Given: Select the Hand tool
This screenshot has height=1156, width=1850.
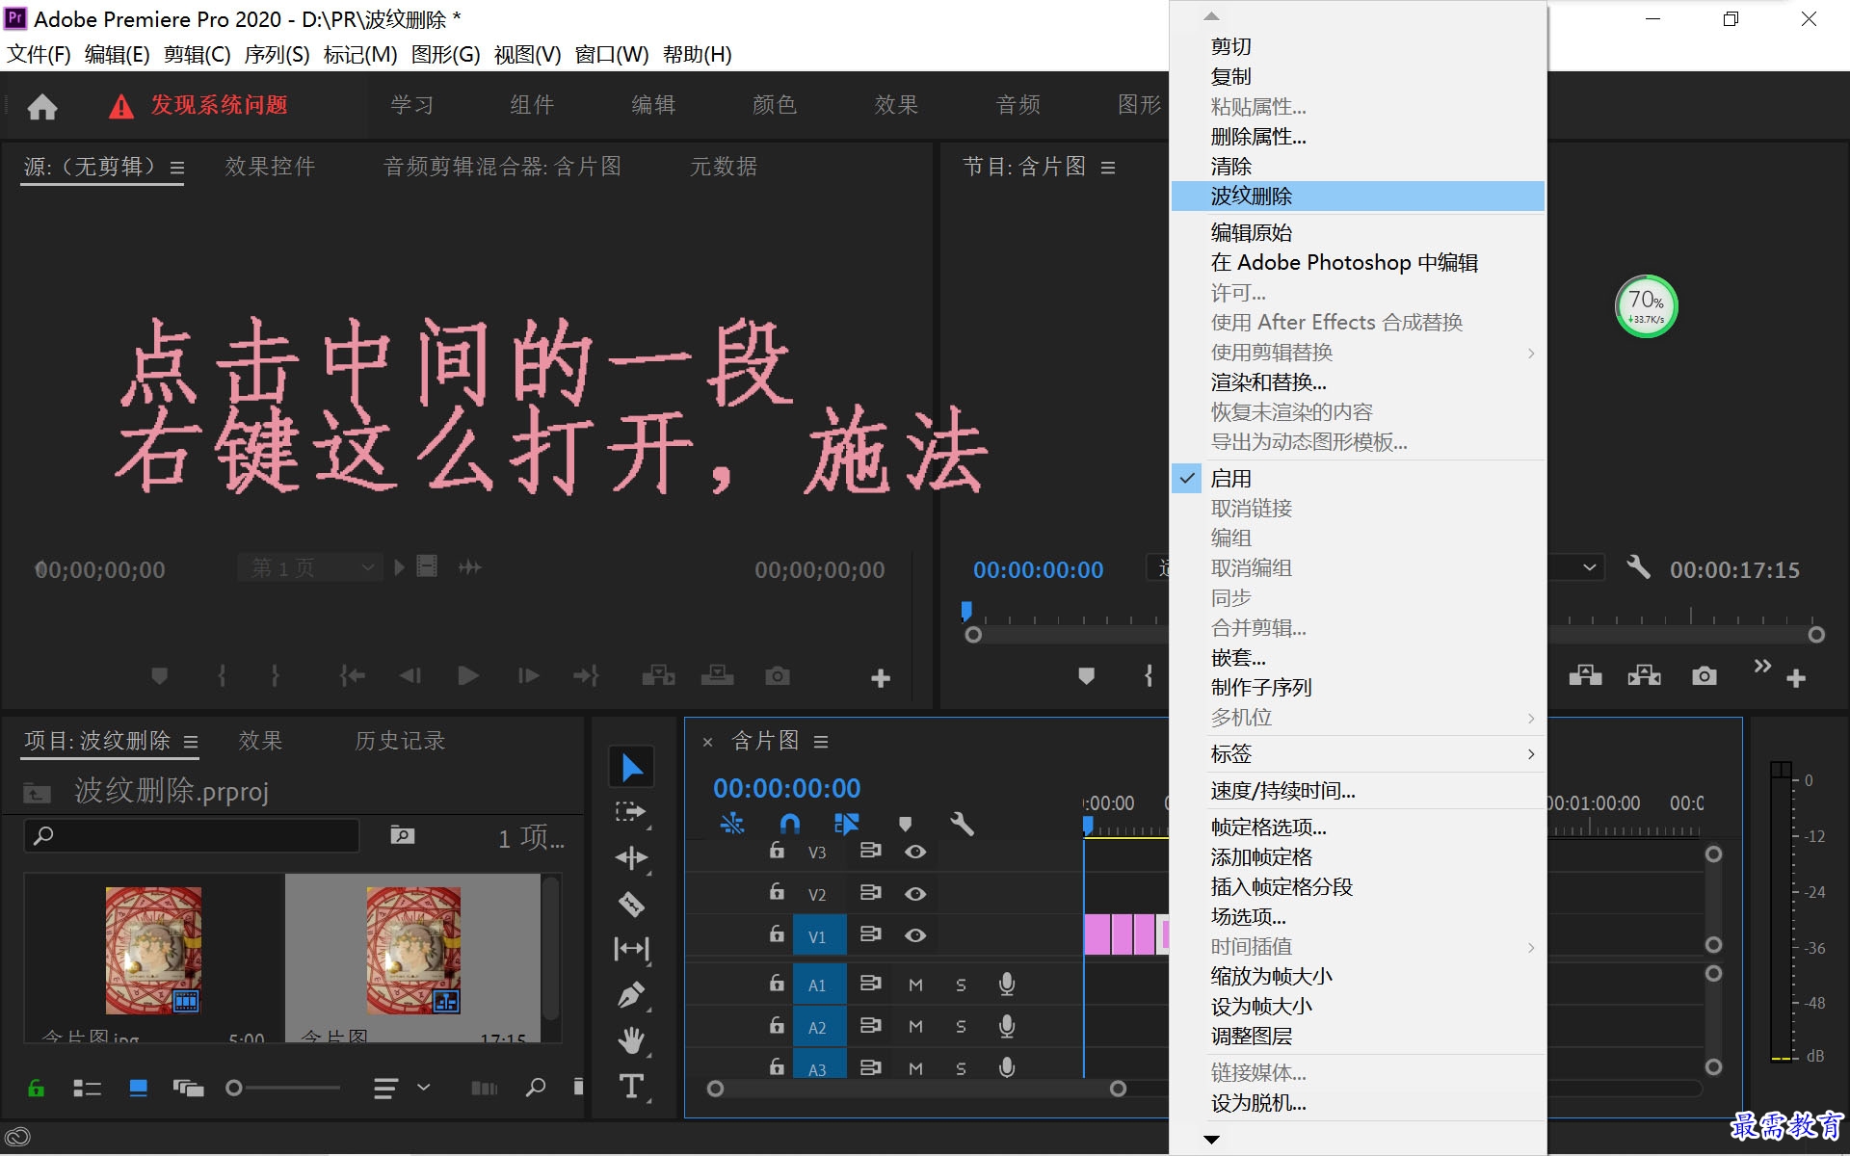Looking at the screenshot, I should pos(631,1040).
